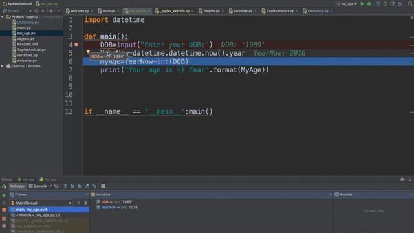The width and height of the screenshot is (414, 233).
Task: Open Debug panel settings gear
Action: (402, 179)
